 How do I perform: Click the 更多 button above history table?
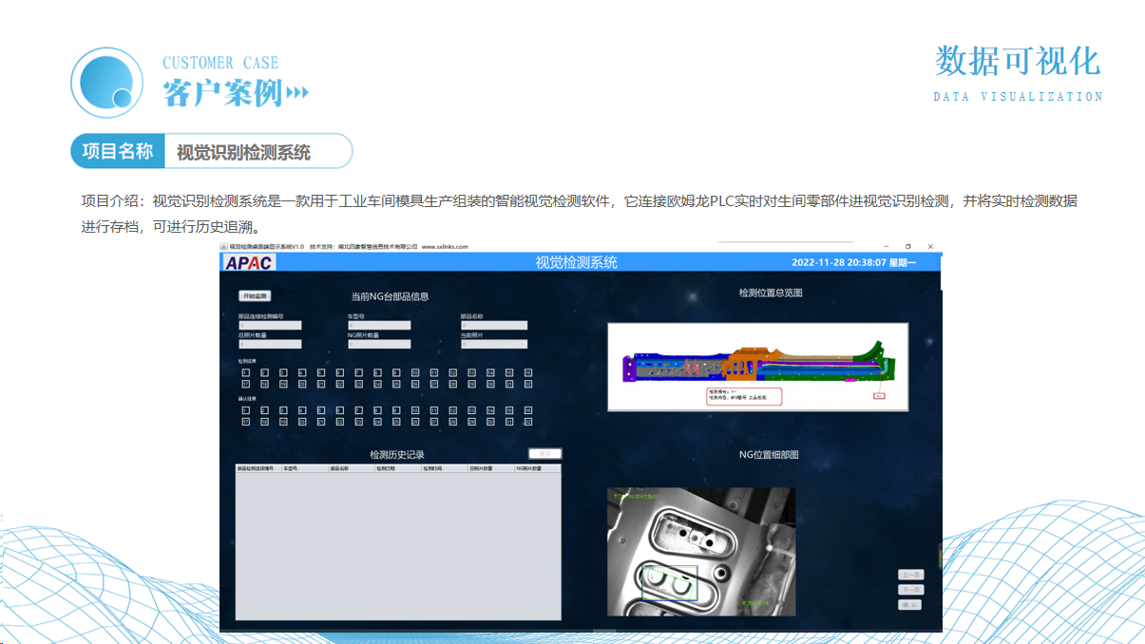click(x=544, y=454)
